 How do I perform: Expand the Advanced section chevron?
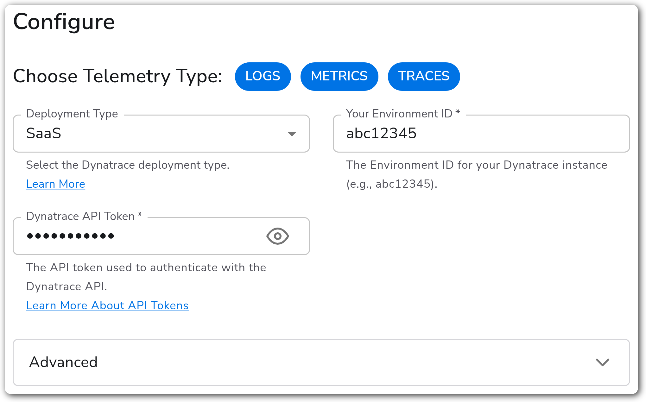pos(602,362)
